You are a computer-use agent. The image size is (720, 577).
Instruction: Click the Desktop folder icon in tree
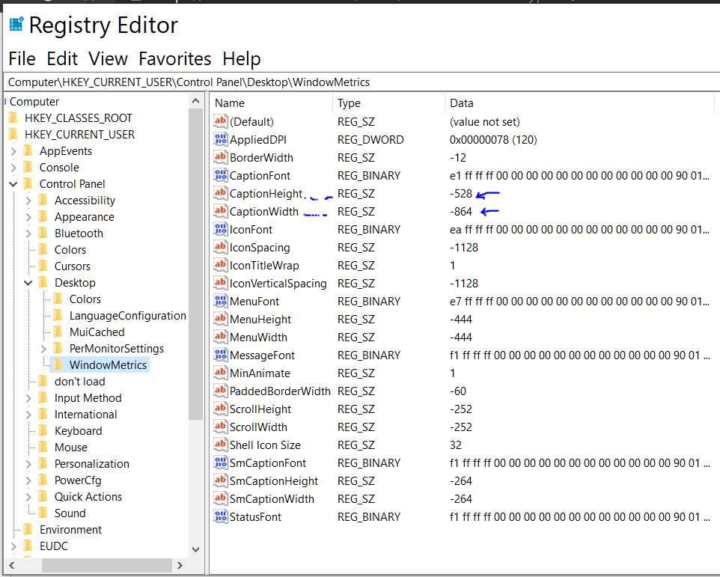point(43,283)
